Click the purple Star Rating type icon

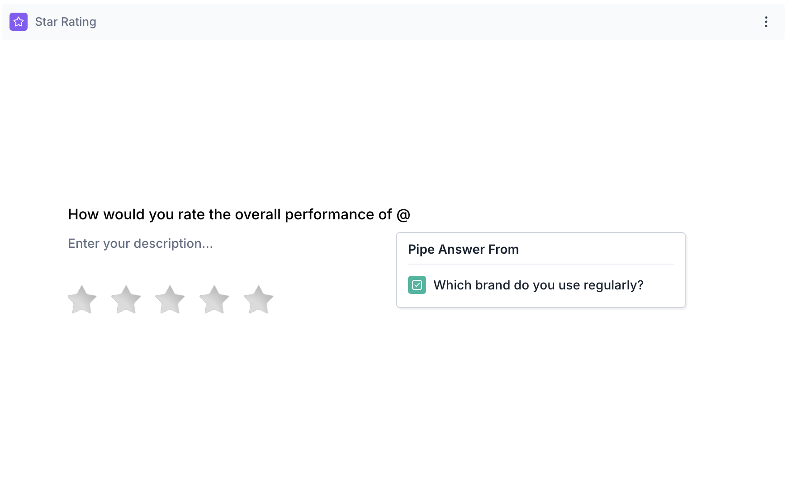pyautogui.click(x=19, y=22)
